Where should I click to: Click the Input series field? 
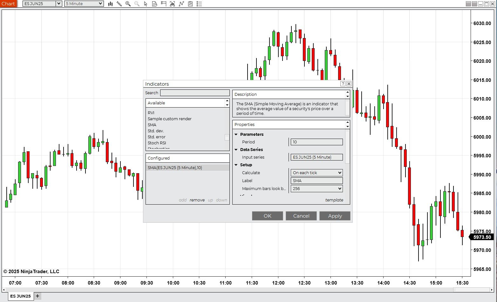point(317,157)
